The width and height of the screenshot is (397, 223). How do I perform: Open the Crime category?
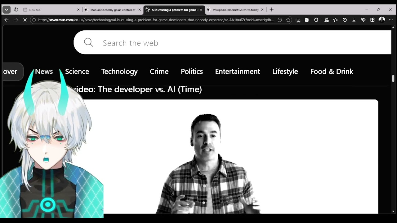159,72
